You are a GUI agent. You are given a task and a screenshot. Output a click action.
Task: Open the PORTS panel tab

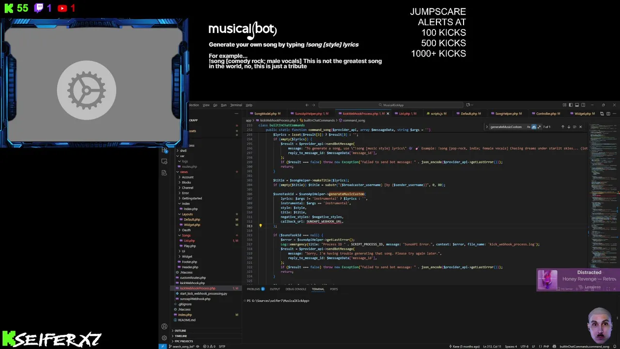pos(334,289)
